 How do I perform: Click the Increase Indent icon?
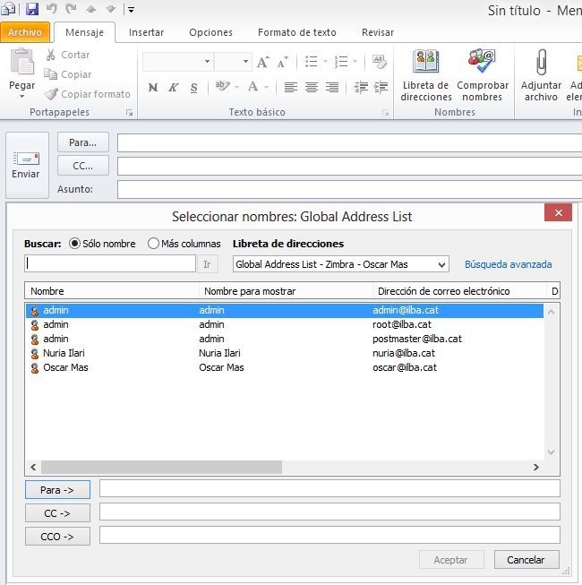pyautogui.click(x=381, y=88)
